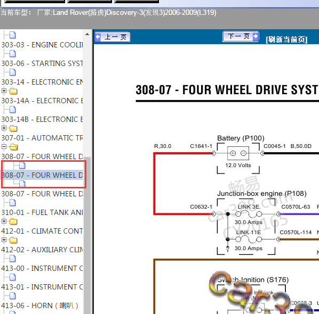This screenshot has width=319, height=314.
Task: Collapse the 308-07 Four Wheel Drive folder
Action: pyautogui.click(x=4, y=147)
